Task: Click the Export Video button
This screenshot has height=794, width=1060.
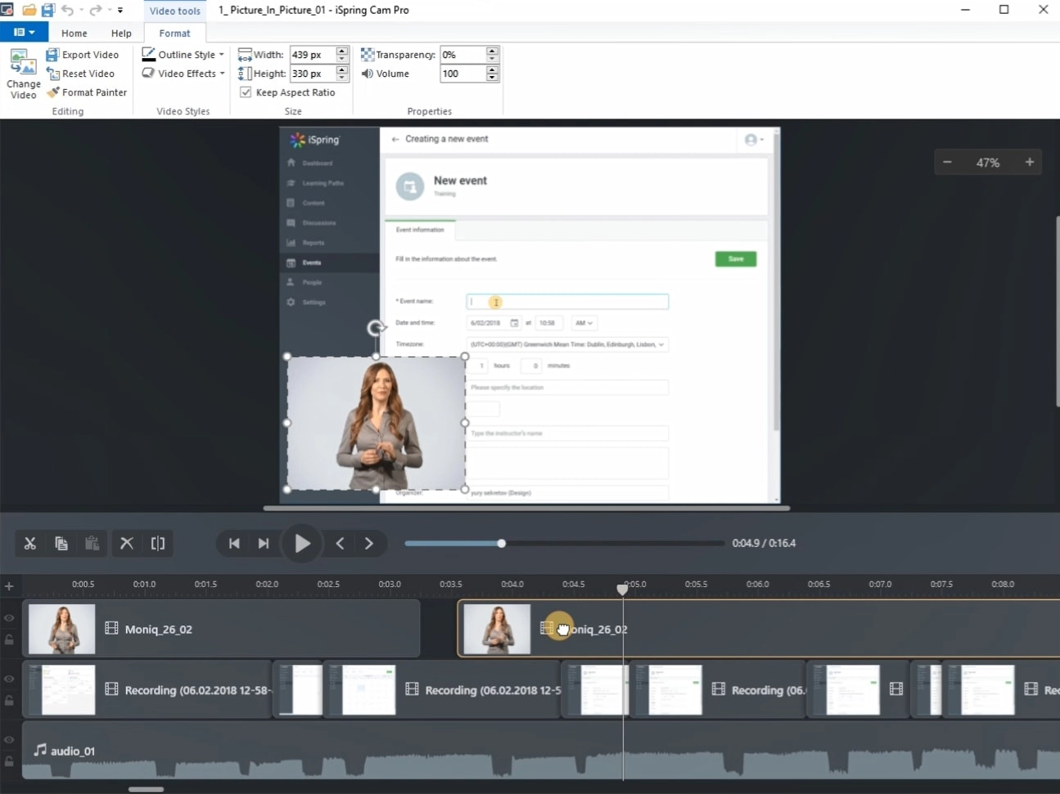Action: tap(83, 55)
